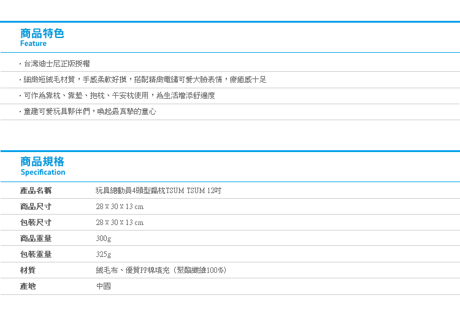Click the Specification subtitle

pos(43,172)
